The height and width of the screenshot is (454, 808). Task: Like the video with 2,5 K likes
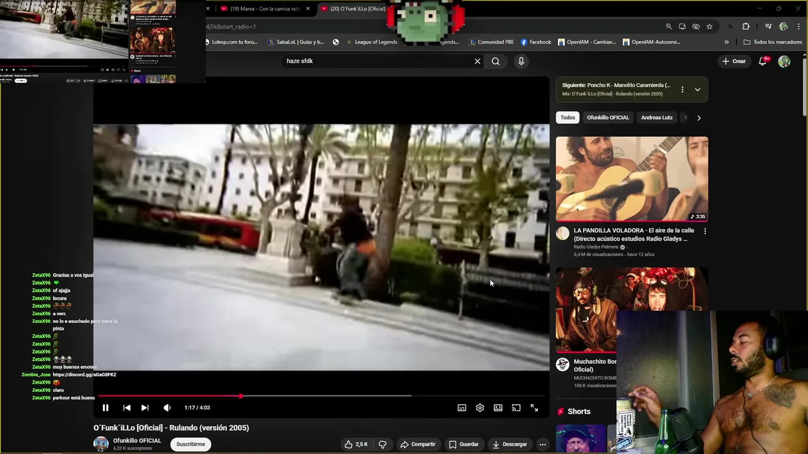tap(357, 445)
